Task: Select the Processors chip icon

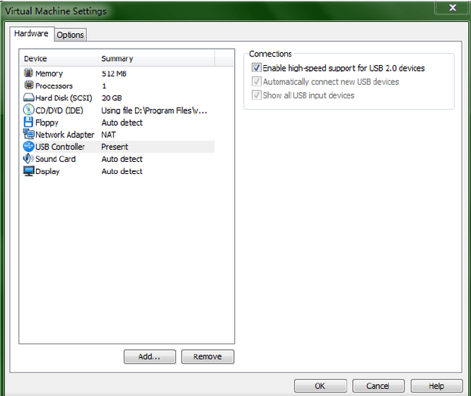Action: tap(28, 86)
